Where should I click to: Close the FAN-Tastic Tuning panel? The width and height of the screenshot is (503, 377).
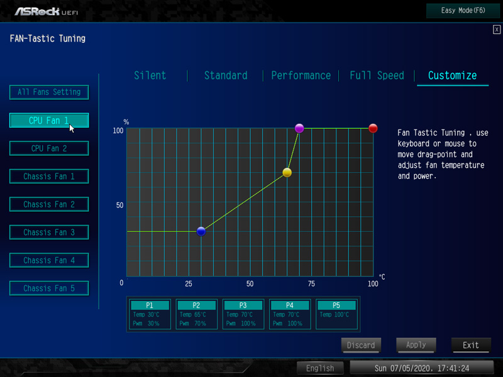coord(497,30)
